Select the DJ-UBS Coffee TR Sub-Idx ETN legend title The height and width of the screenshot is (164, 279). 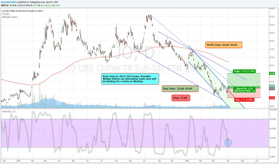pyautogui.click(x=22, y=11)
